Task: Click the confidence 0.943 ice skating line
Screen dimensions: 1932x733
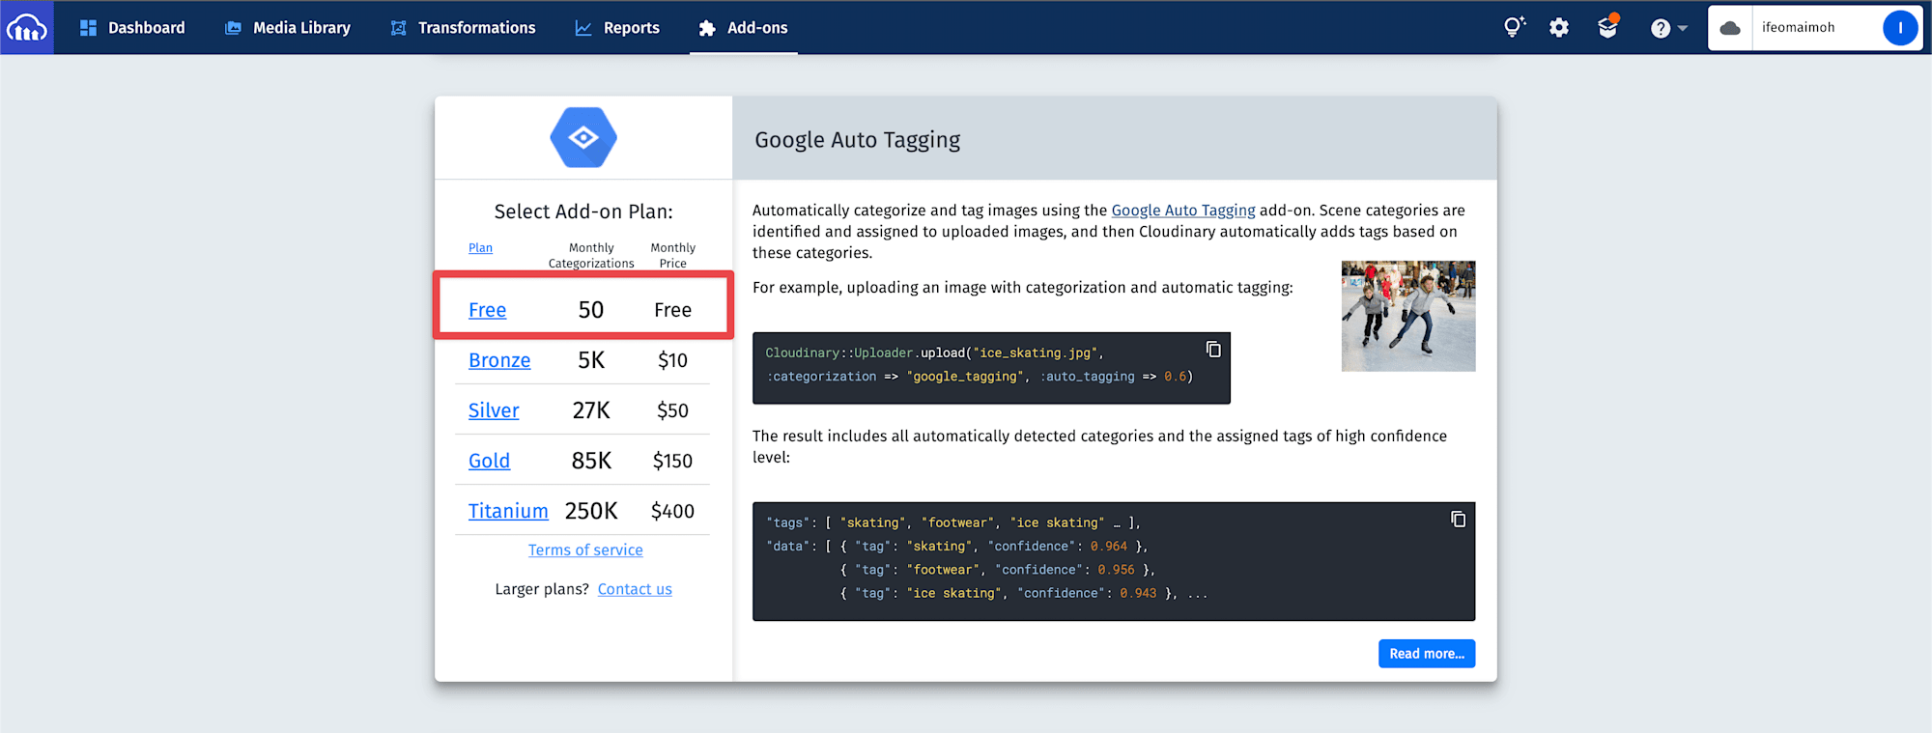Action: pyautogui.click(x=1024, y=593)
